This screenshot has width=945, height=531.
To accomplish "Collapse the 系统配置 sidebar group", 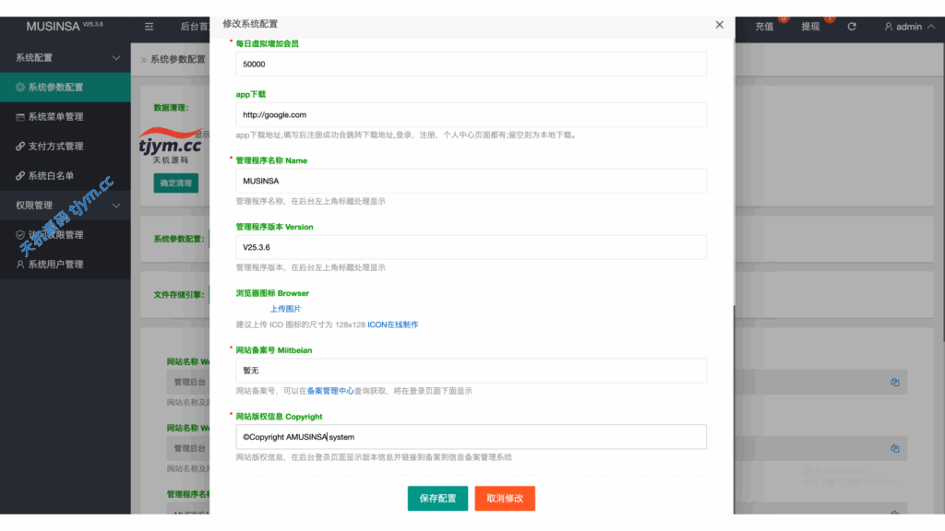I will coord(115,58).
